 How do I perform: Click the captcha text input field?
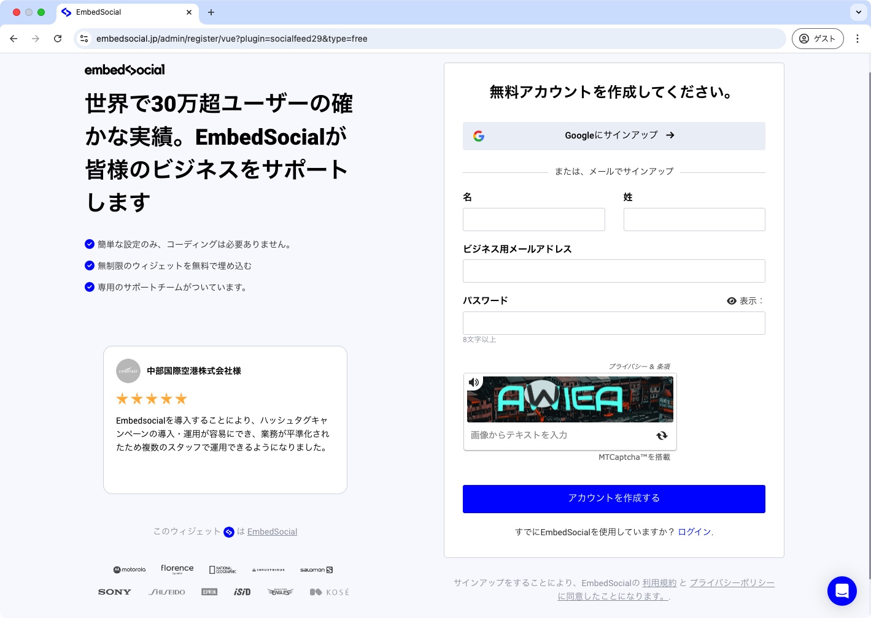click(x=559, y=435)
